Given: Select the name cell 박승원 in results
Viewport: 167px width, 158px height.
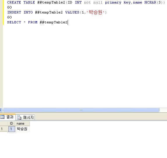Looking at the screenshot, I should tap(22, 129).
